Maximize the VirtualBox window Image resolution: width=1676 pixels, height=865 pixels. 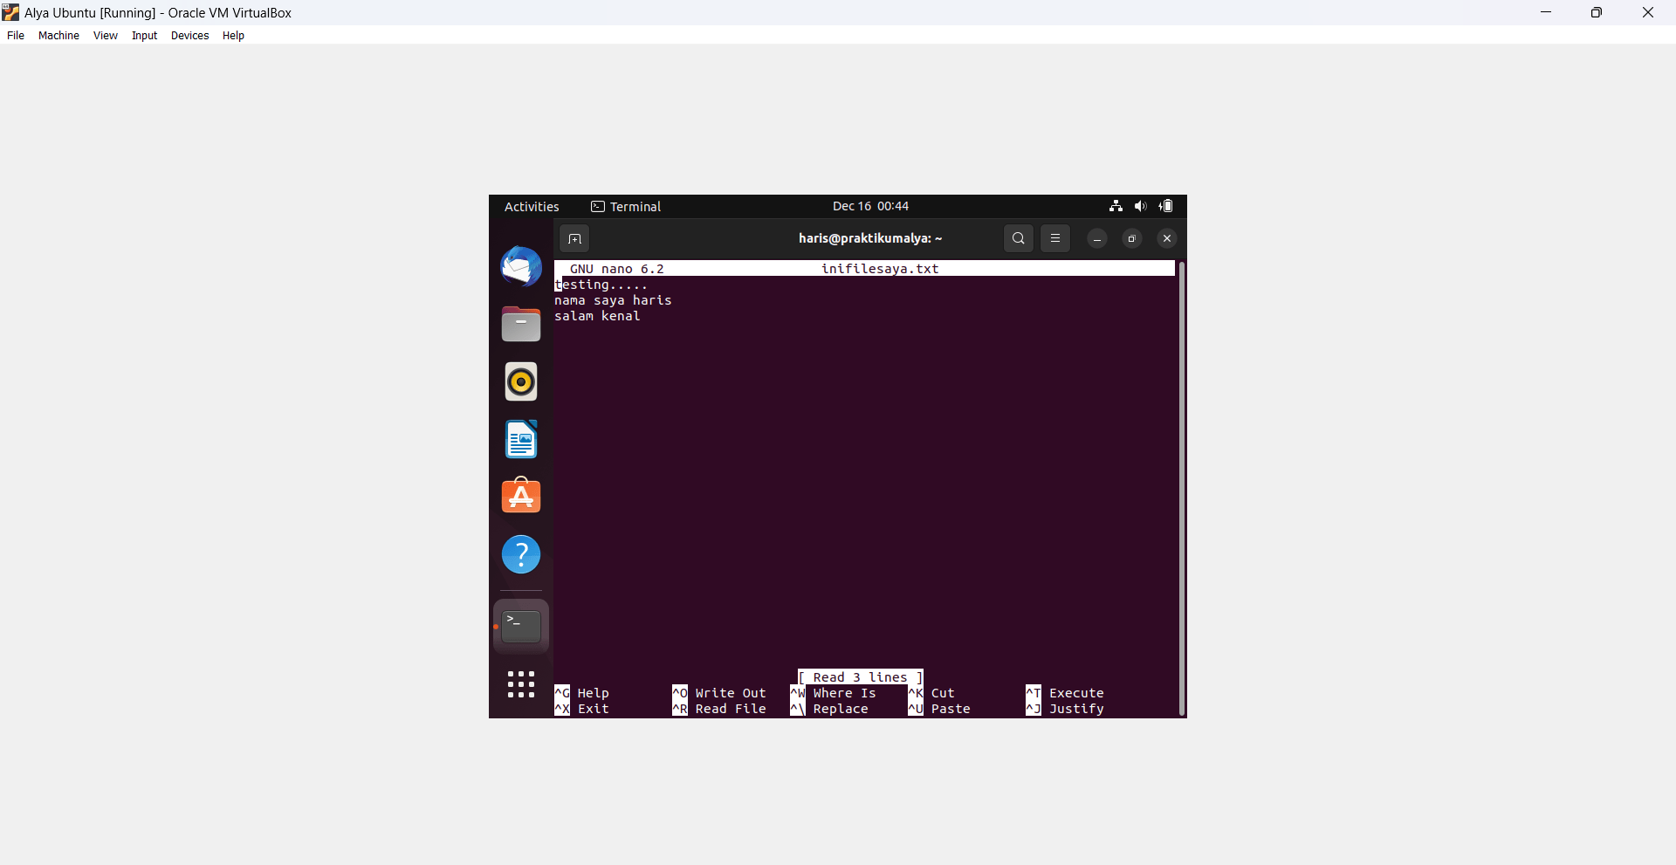[1597, 12]
